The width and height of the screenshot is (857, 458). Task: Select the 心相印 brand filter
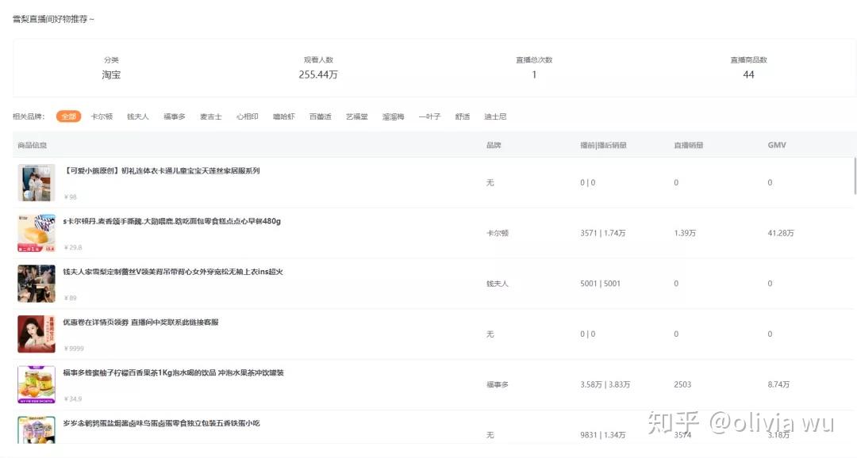coord(247,116)
